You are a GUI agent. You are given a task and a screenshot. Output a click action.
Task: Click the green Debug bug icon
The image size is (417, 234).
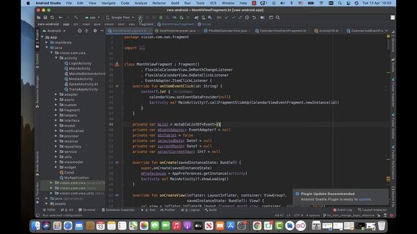[161, 18]
